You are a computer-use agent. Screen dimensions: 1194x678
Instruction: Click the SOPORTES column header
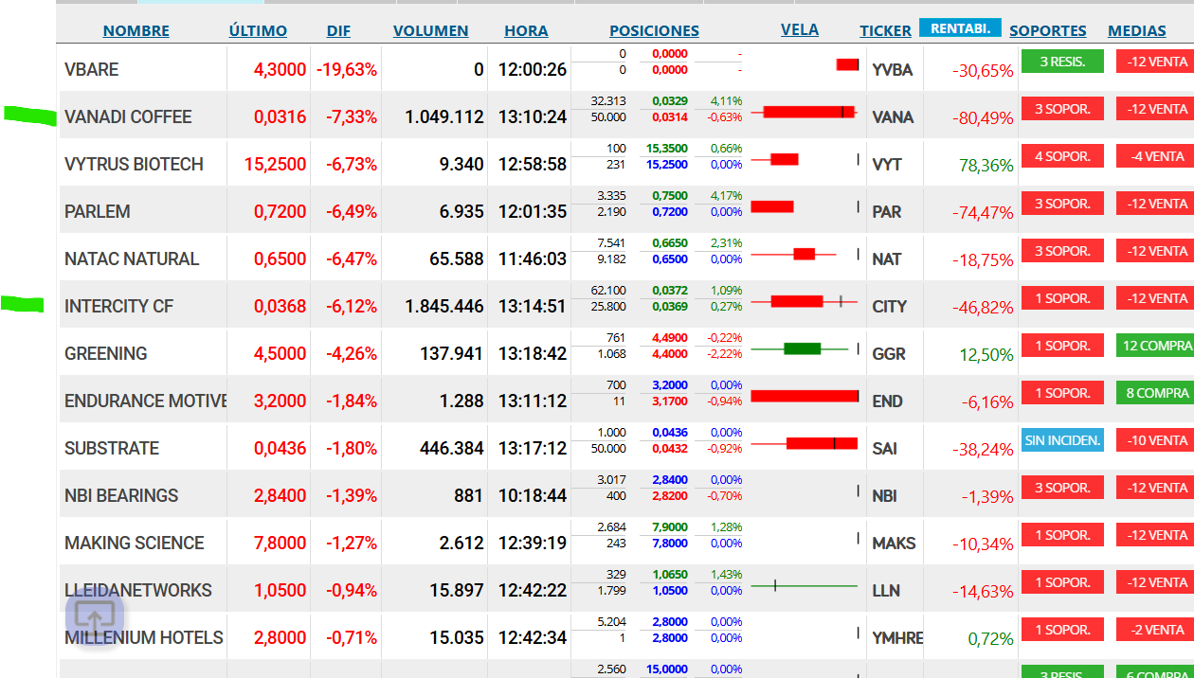1048,30
